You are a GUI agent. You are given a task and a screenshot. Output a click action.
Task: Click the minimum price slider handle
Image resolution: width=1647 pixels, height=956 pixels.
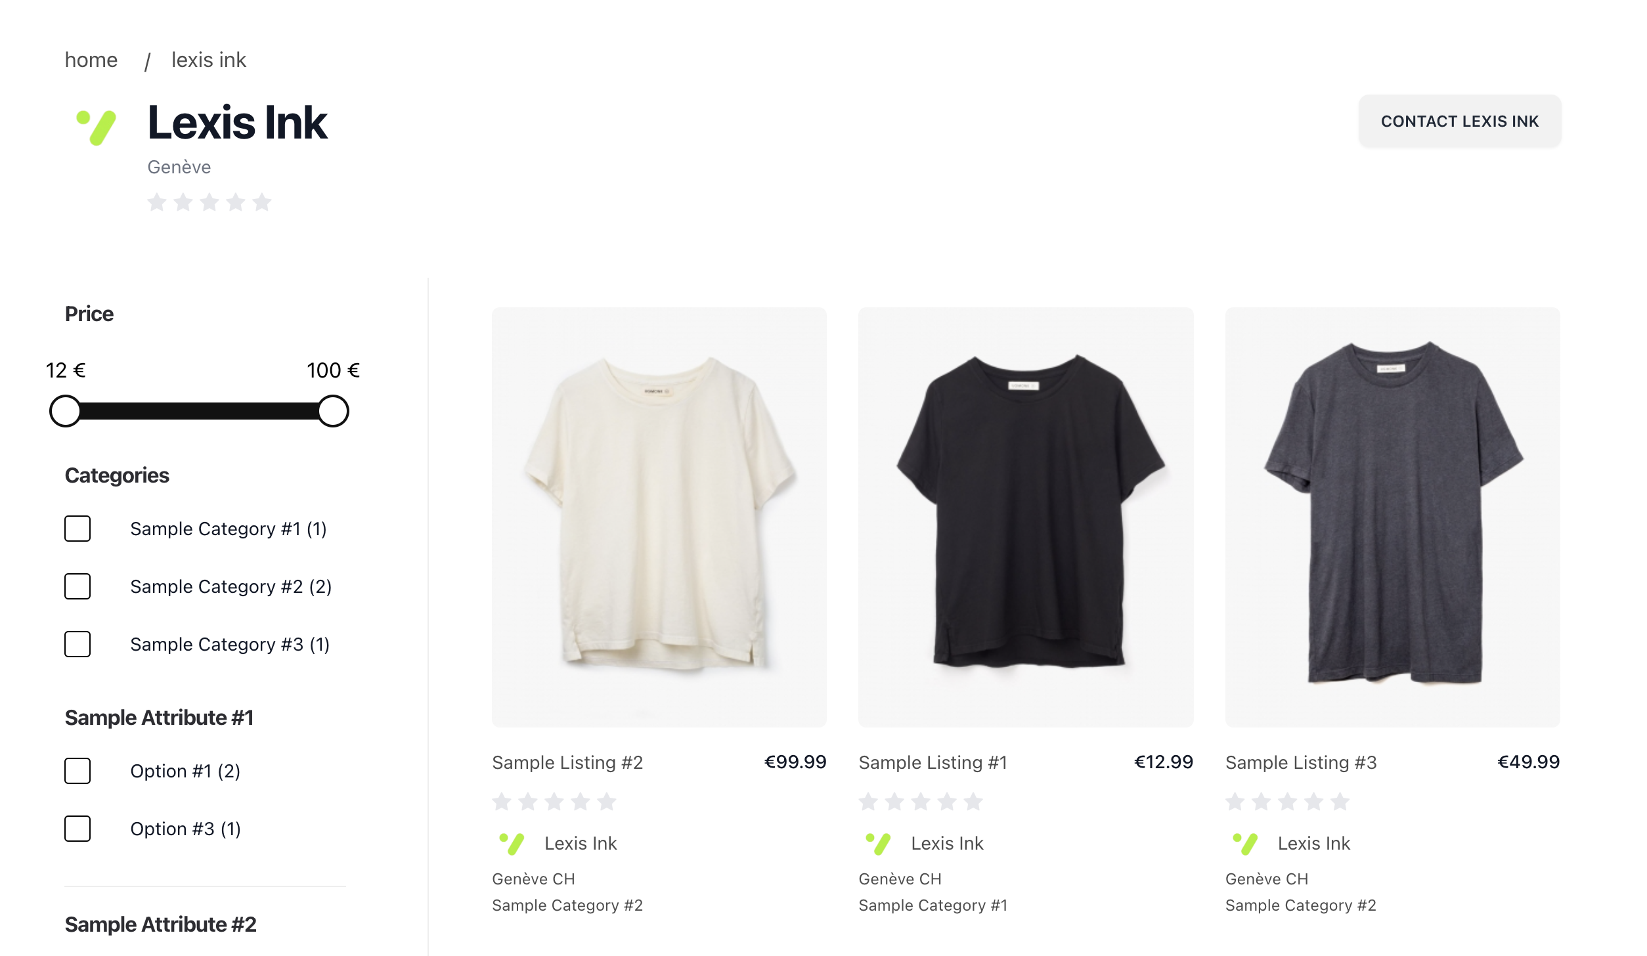pyautogui.click(x=65, y=411)
